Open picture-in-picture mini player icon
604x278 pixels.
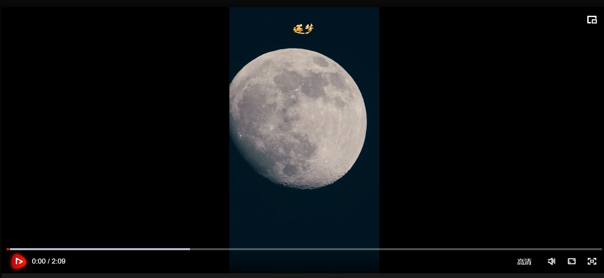(592, 20)
